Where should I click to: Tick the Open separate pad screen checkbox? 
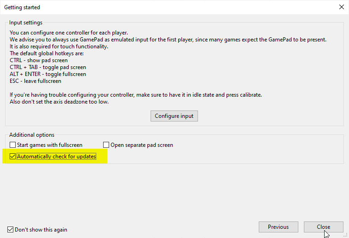pyautogui.click(x=106, y=145)
